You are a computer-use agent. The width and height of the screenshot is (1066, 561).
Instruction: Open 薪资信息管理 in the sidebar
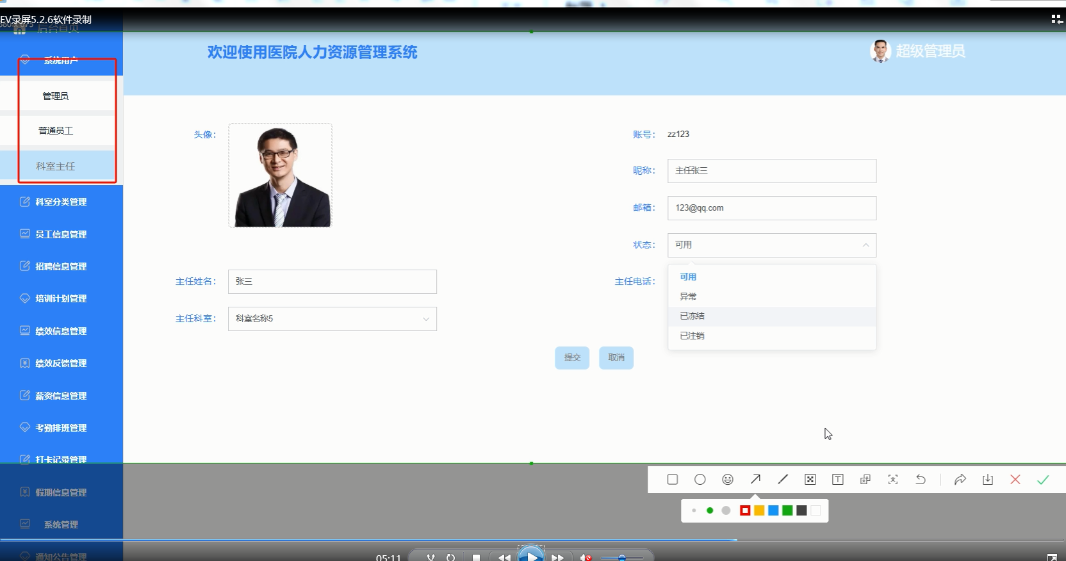pos(61,396)
